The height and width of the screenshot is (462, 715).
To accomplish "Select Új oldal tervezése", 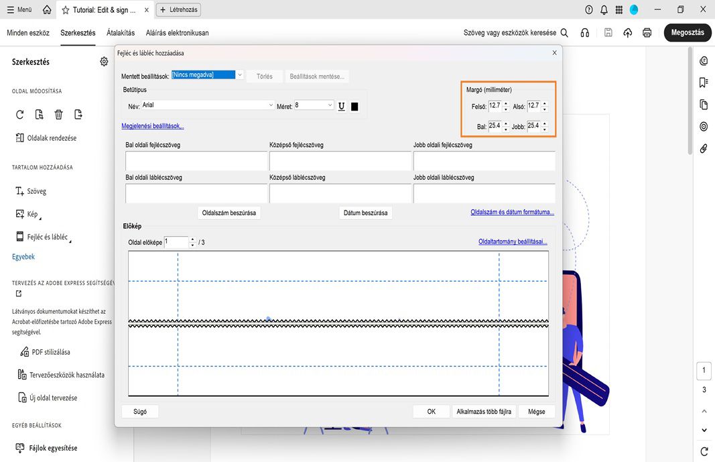I will click(x=48, y=398).
